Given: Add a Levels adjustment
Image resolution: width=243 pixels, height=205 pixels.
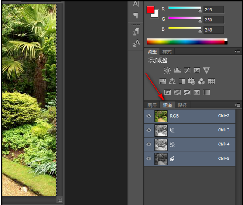Looking at the screenshot, I should [x=177, y=71].
